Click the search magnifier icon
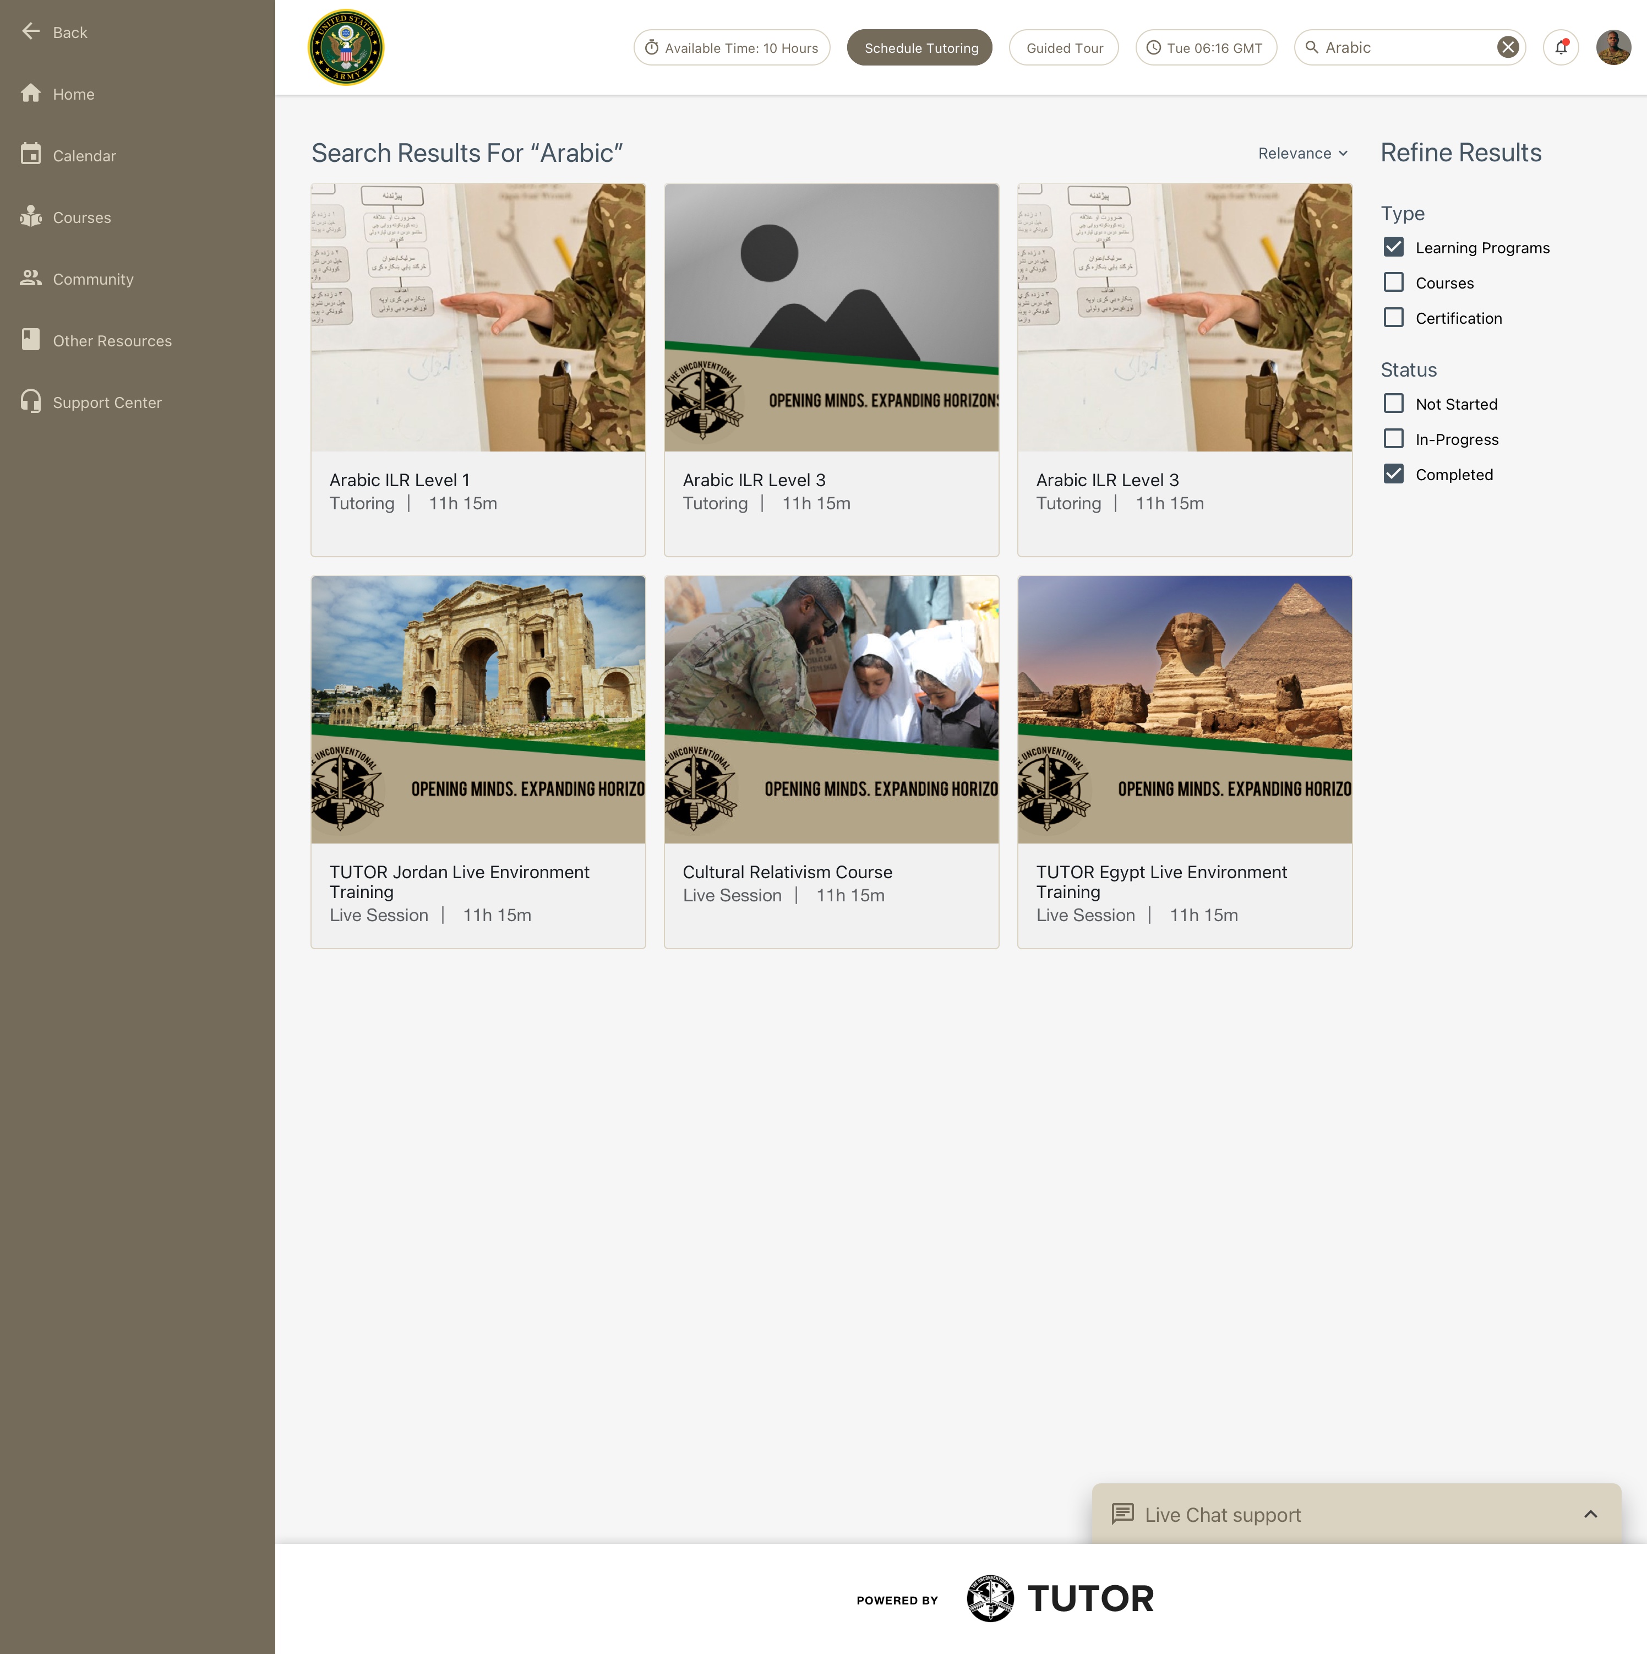 pyautogui.click(x=1311, y=47)
